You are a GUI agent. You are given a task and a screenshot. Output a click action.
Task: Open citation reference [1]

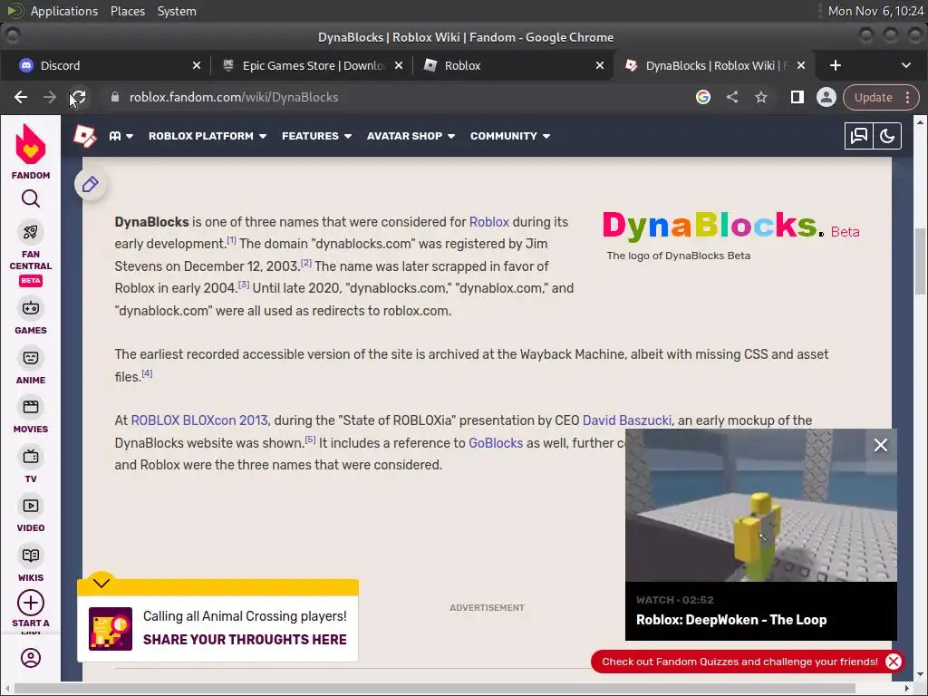tap(231, 240)
